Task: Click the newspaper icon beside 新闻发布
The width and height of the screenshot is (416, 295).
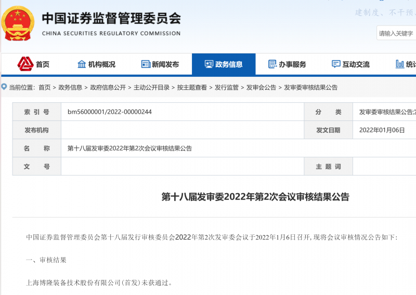Action: (x=146, y=64)
